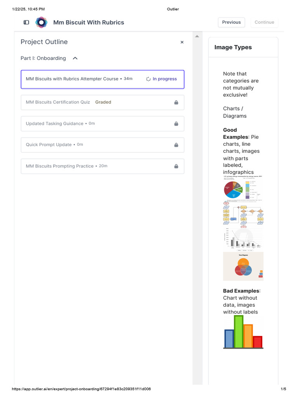Click lock icon on Updated Tasking Guidance
Screen dimensions: 298x398
coord(176,124)
